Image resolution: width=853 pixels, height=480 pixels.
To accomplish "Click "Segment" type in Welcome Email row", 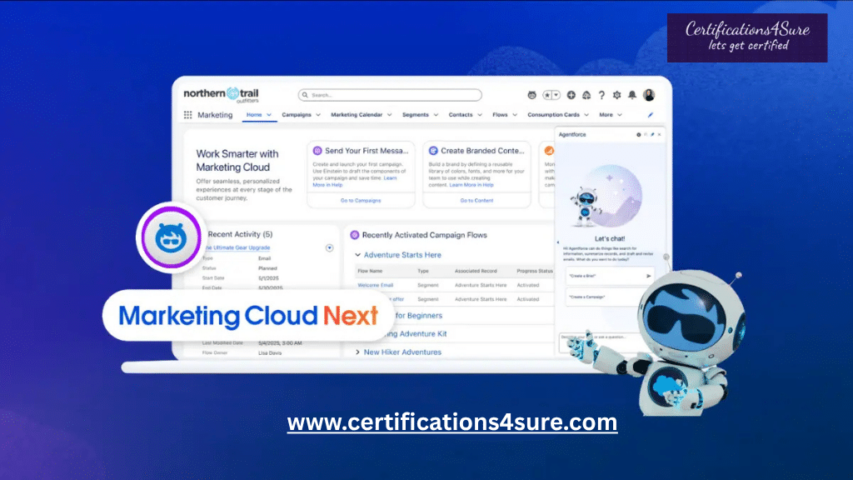I will pyautogui.click(x=428, y=285).
